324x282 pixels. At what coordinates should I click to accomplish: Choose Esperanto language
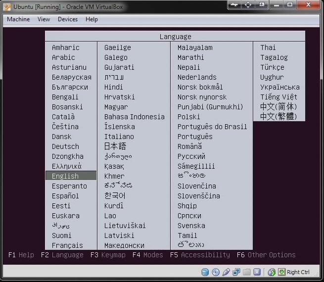69,186
